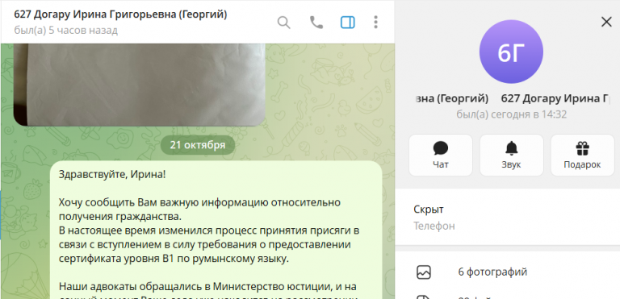Viewport: 620px width, 299px height.
Task: Click the 21 октября date badge
Action: (198, 145)
